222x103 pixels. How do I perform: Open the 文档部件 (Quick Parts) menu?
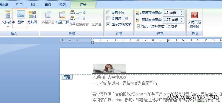8,19
